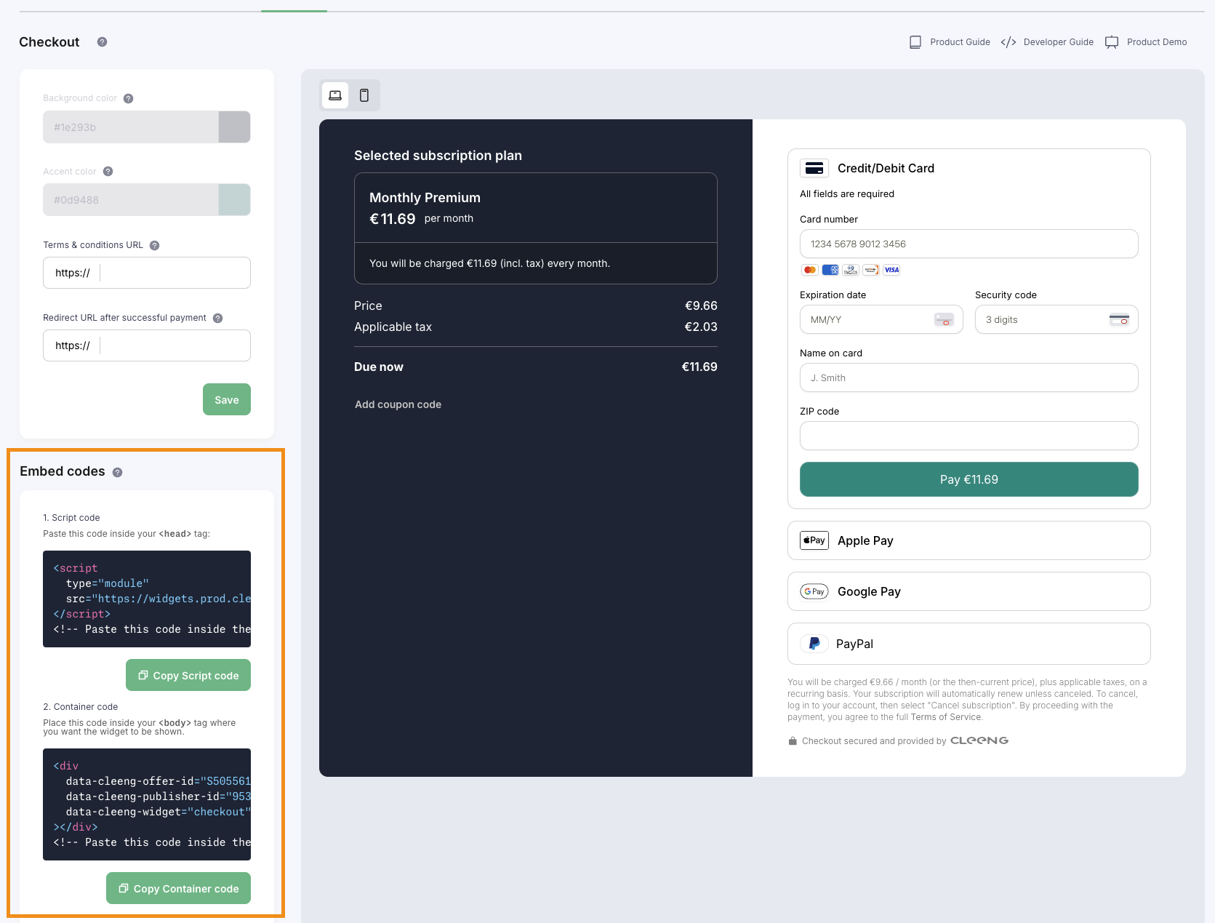Viewport: 1215px width, 923px height.
Task: Click the Google Pay logo icon
Action: click(814, 591)
